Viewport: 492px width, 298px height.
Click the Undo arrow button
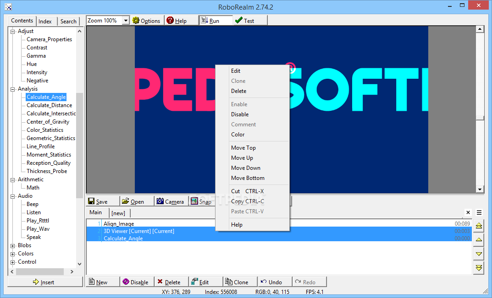275,282
